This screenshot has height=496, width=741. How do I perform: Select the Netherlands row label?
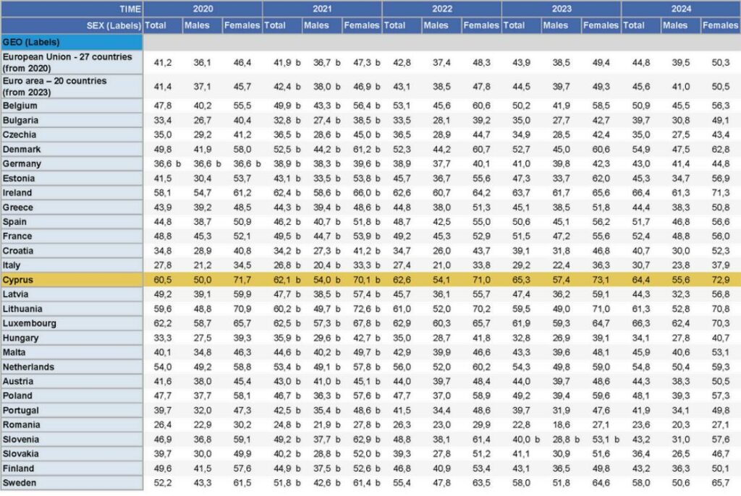(72, 367)
